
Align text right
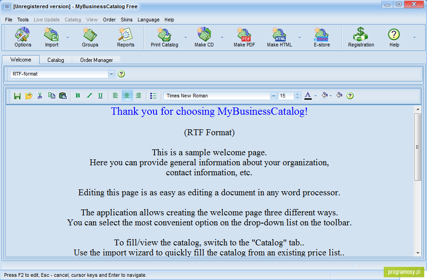[x=139, y=96]
